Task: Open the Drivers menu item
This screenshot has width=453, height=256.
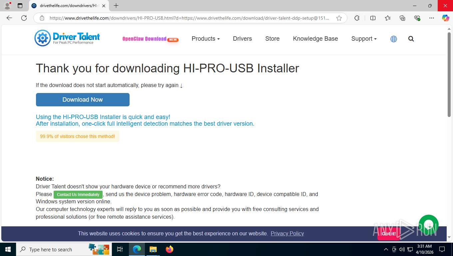Action: point(242,39)
